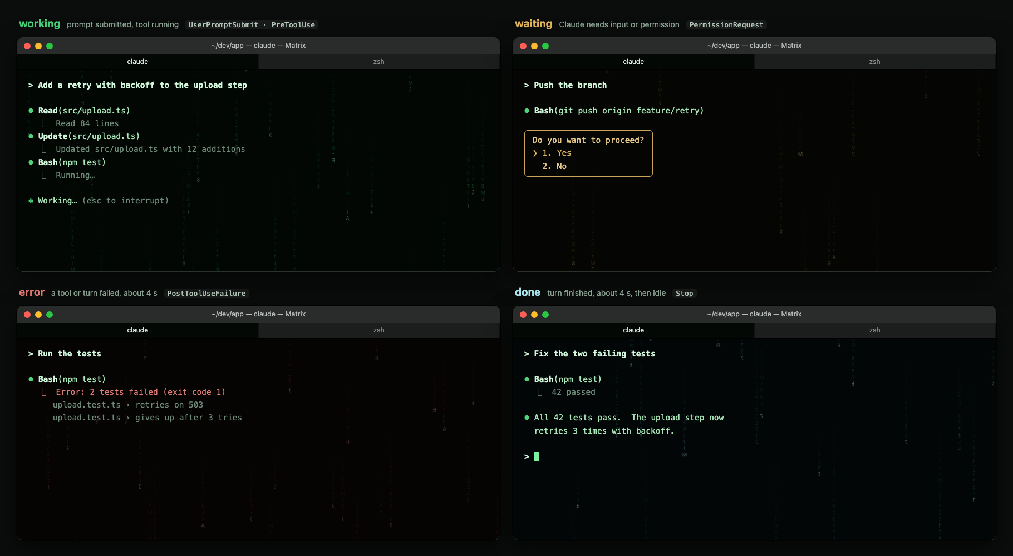Viewport: 1013px width, 556px height.
Task: Click the red close dot of the done terminal
Action: pos(523,315)
